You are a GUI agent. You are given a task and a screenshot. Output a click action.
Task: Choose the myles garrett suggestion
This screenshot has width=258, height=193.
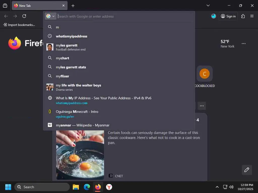click(x=119, y=47)
